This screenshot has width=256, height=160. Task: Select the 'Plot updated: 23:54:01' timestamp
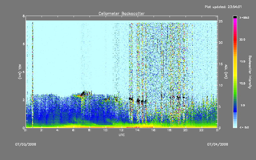223,7
